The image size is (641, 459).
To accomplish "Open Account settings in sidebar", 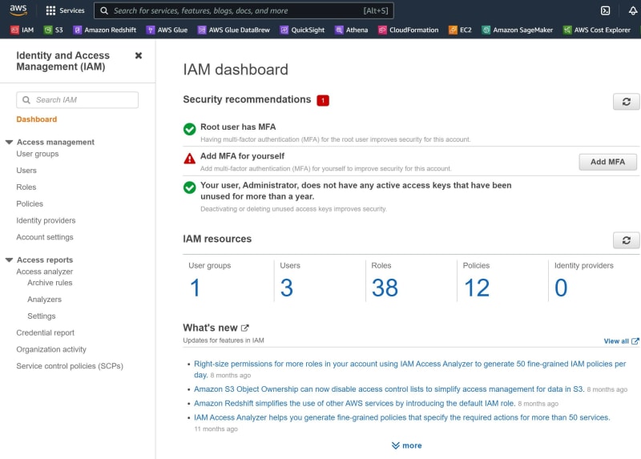I will coord(45,237).
